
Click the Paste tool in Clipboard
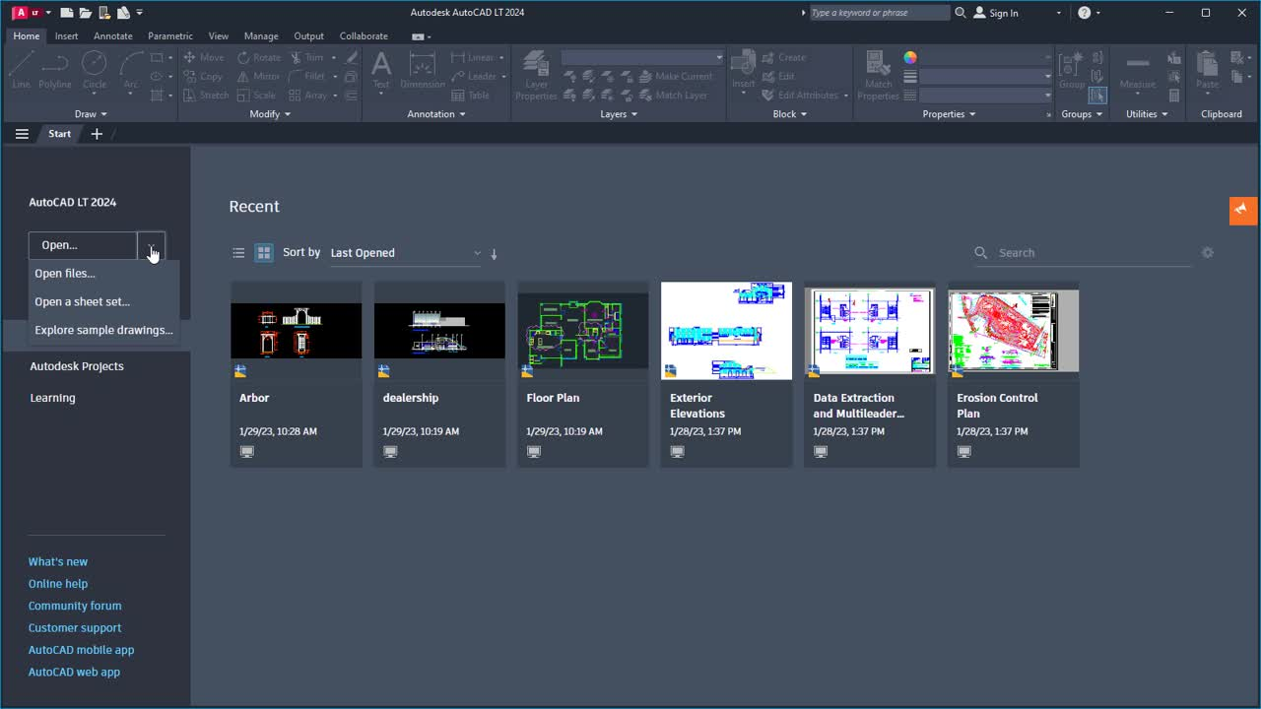click(x=1207, y=71)
